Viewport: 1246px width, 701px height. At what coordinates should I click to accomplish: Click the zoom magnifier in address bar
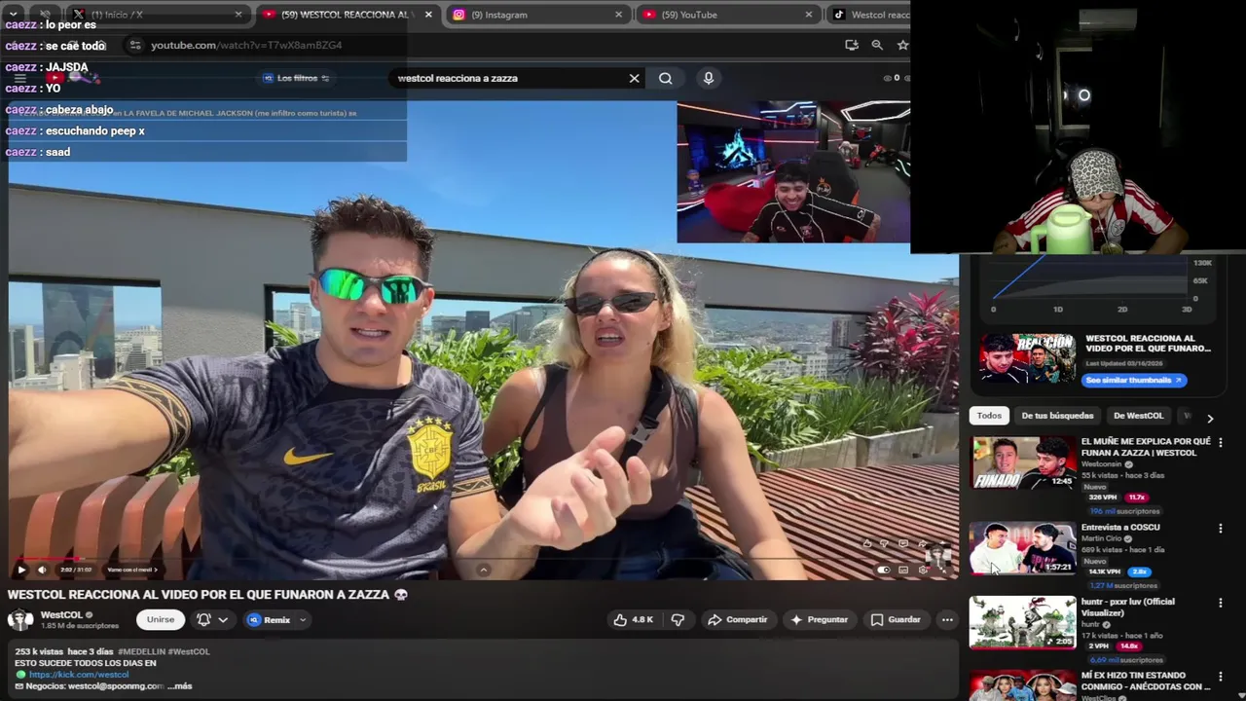point(877,45)
